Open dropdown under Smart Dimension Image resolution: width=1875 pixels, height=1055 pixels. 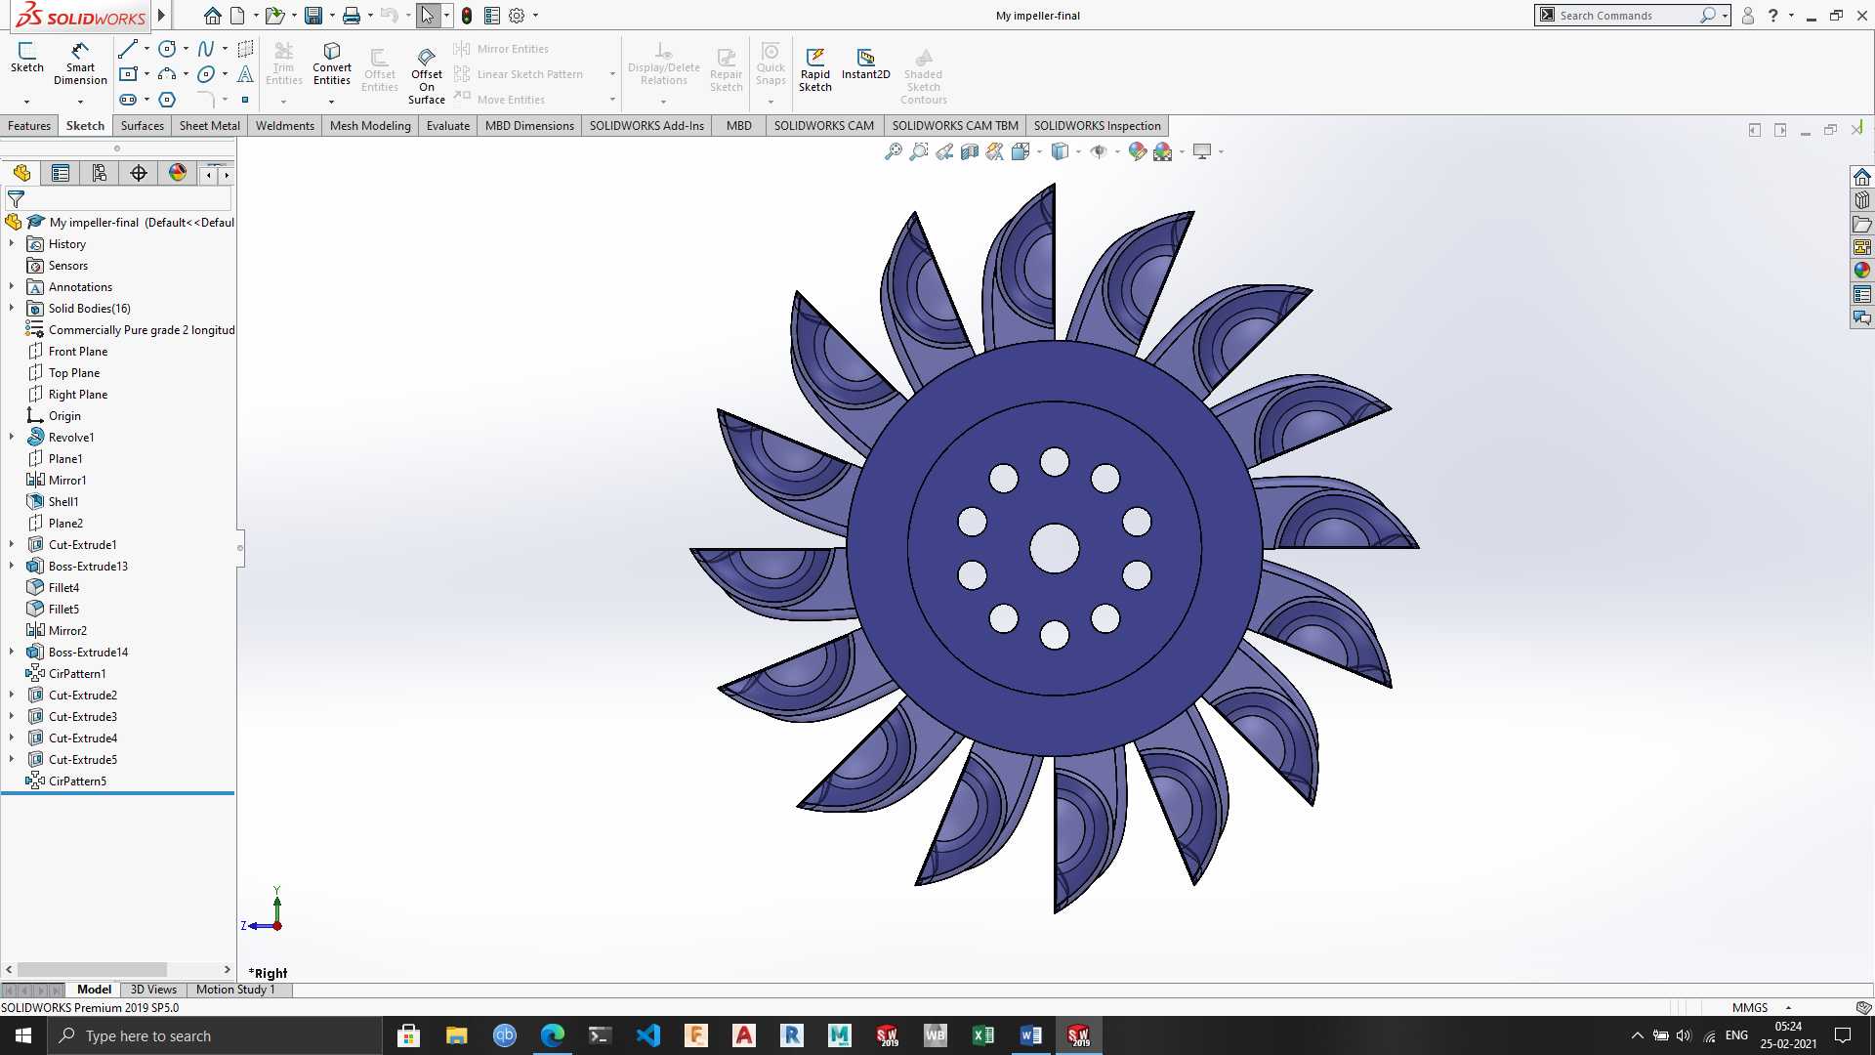(80, 102)
